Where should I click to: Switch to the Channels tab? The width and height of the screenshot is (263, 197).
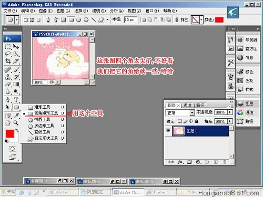point(187,105)
